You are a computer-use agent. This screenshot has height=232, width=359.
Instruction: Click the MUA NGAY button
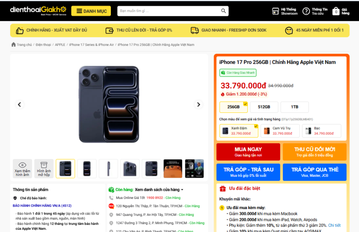point(248,152)
